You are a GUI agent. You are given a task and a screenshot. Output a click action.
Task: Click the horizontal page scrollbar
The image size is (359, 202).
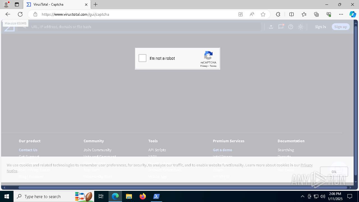(x=183, y=187)
